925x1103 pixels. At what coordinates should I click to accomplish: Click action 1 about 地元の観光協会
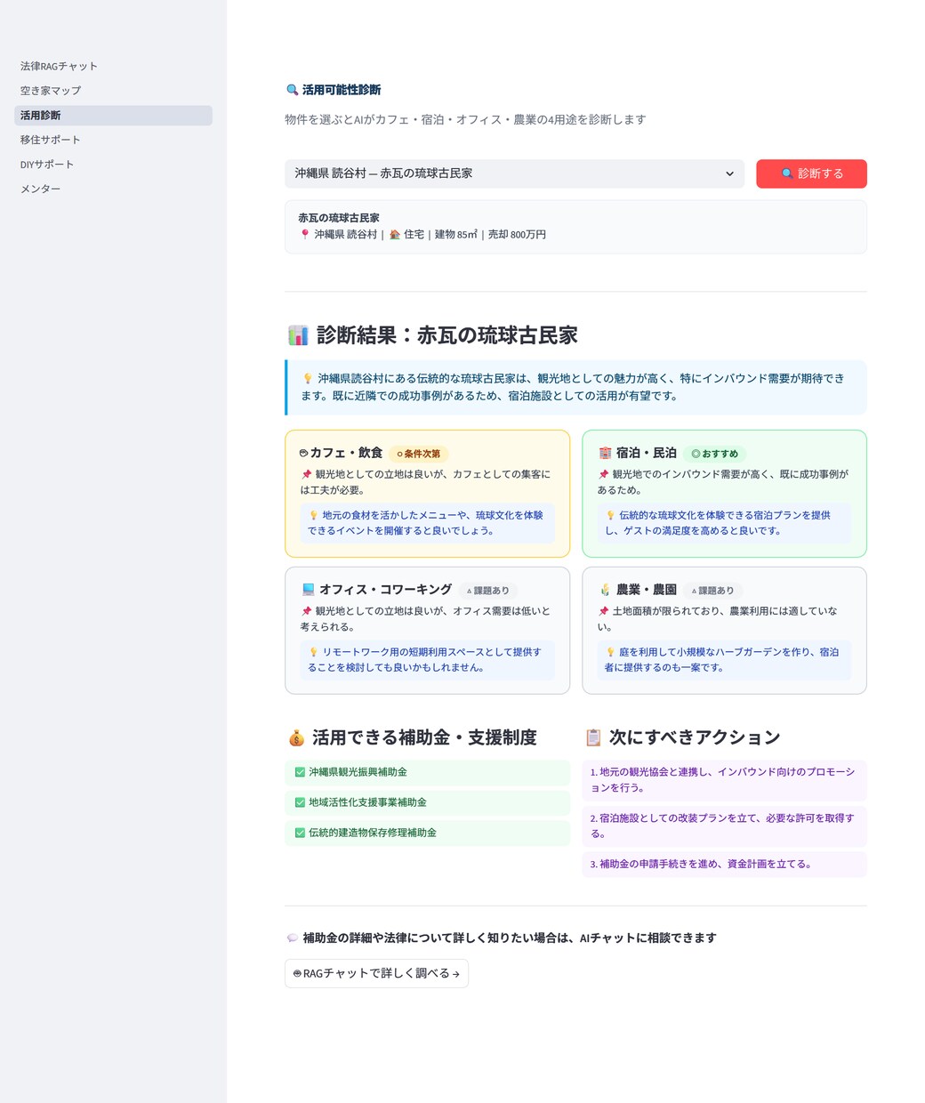[724, 780]
